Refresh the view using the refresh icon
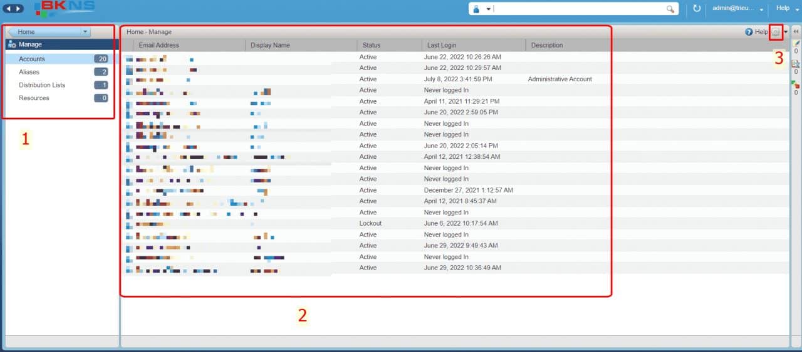The height and width of the screenshot is (352, 802). pos(697,9)
